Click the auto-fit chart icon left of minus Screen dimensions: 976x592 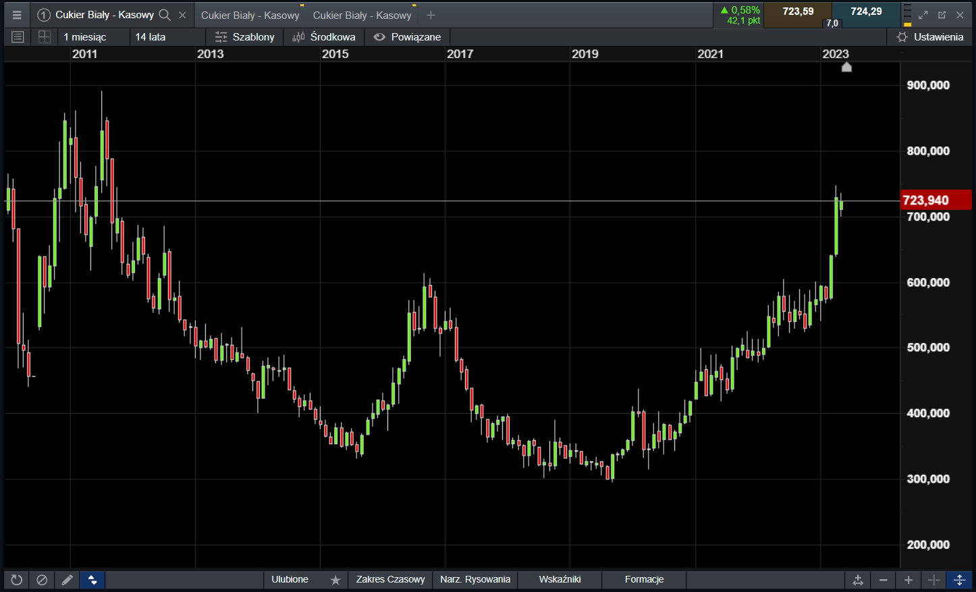(x=858, y=580)
